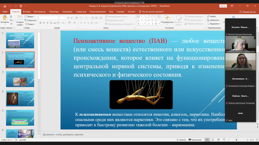259x145 pixels.
Task: Open the Макет layout dropdown
Action: coord(30,17)
